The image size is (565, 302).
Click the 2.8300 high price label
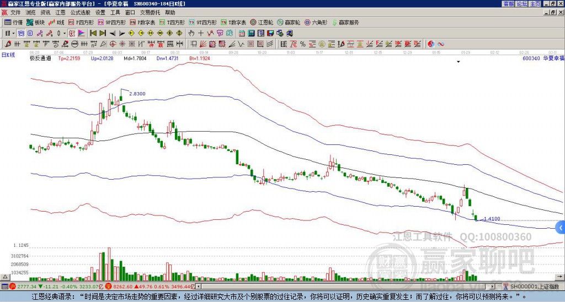pos(137,94)
